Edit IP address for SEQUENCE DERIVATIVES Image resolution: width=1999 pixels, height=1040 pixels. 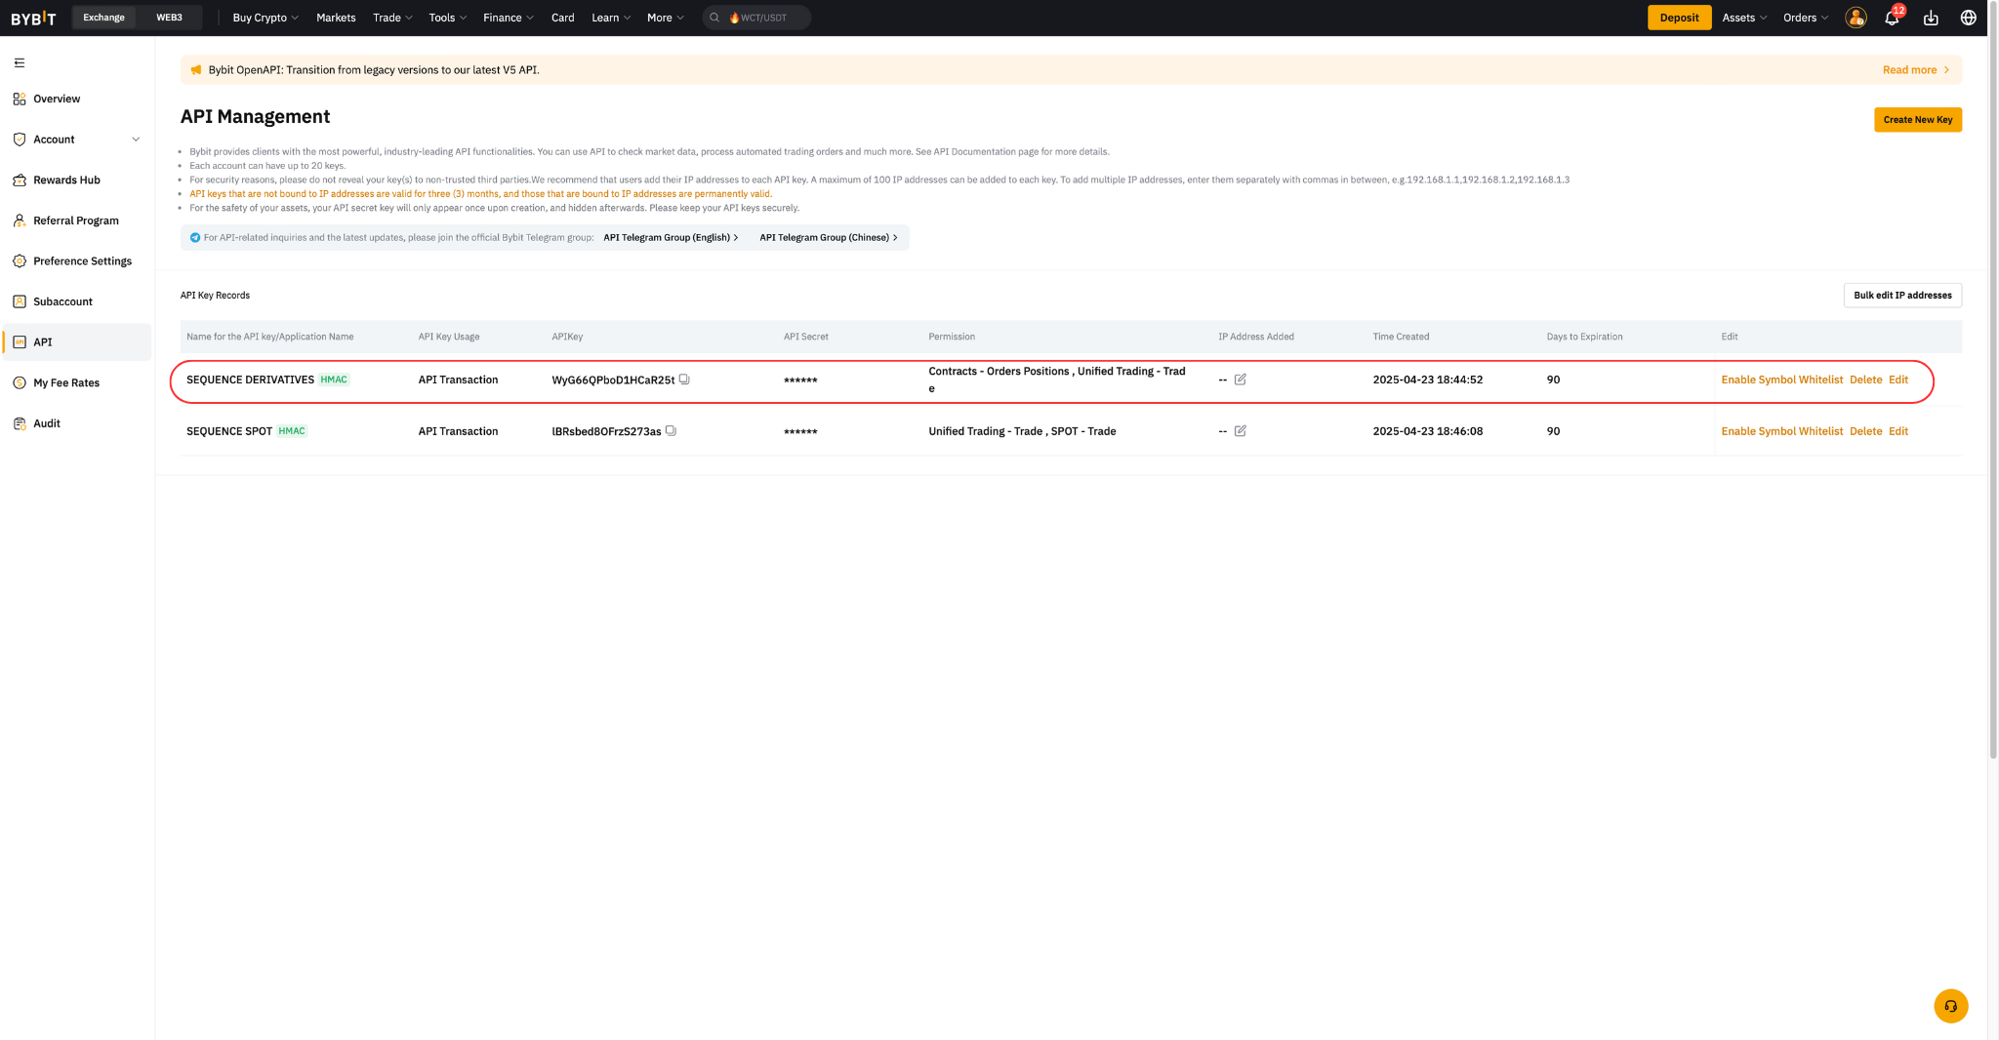click(x=1240, y=380)
